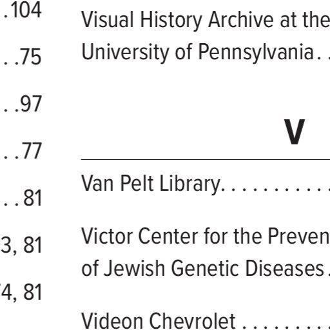Select the Victor Center for the Prevention line
The height and width of the screenshot is (330, 330).
206,237
